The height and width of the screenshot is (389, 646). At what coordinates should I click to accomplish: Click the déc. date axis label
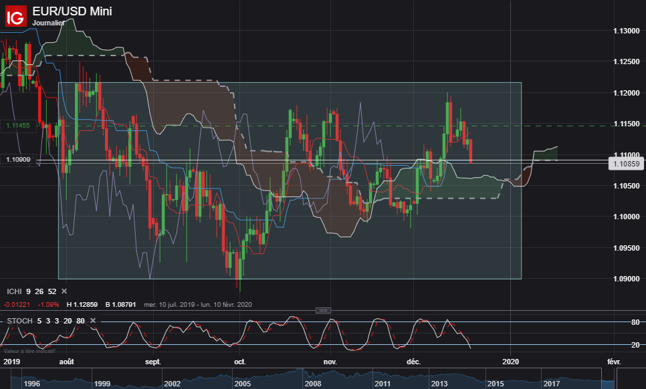coord(414,362)
